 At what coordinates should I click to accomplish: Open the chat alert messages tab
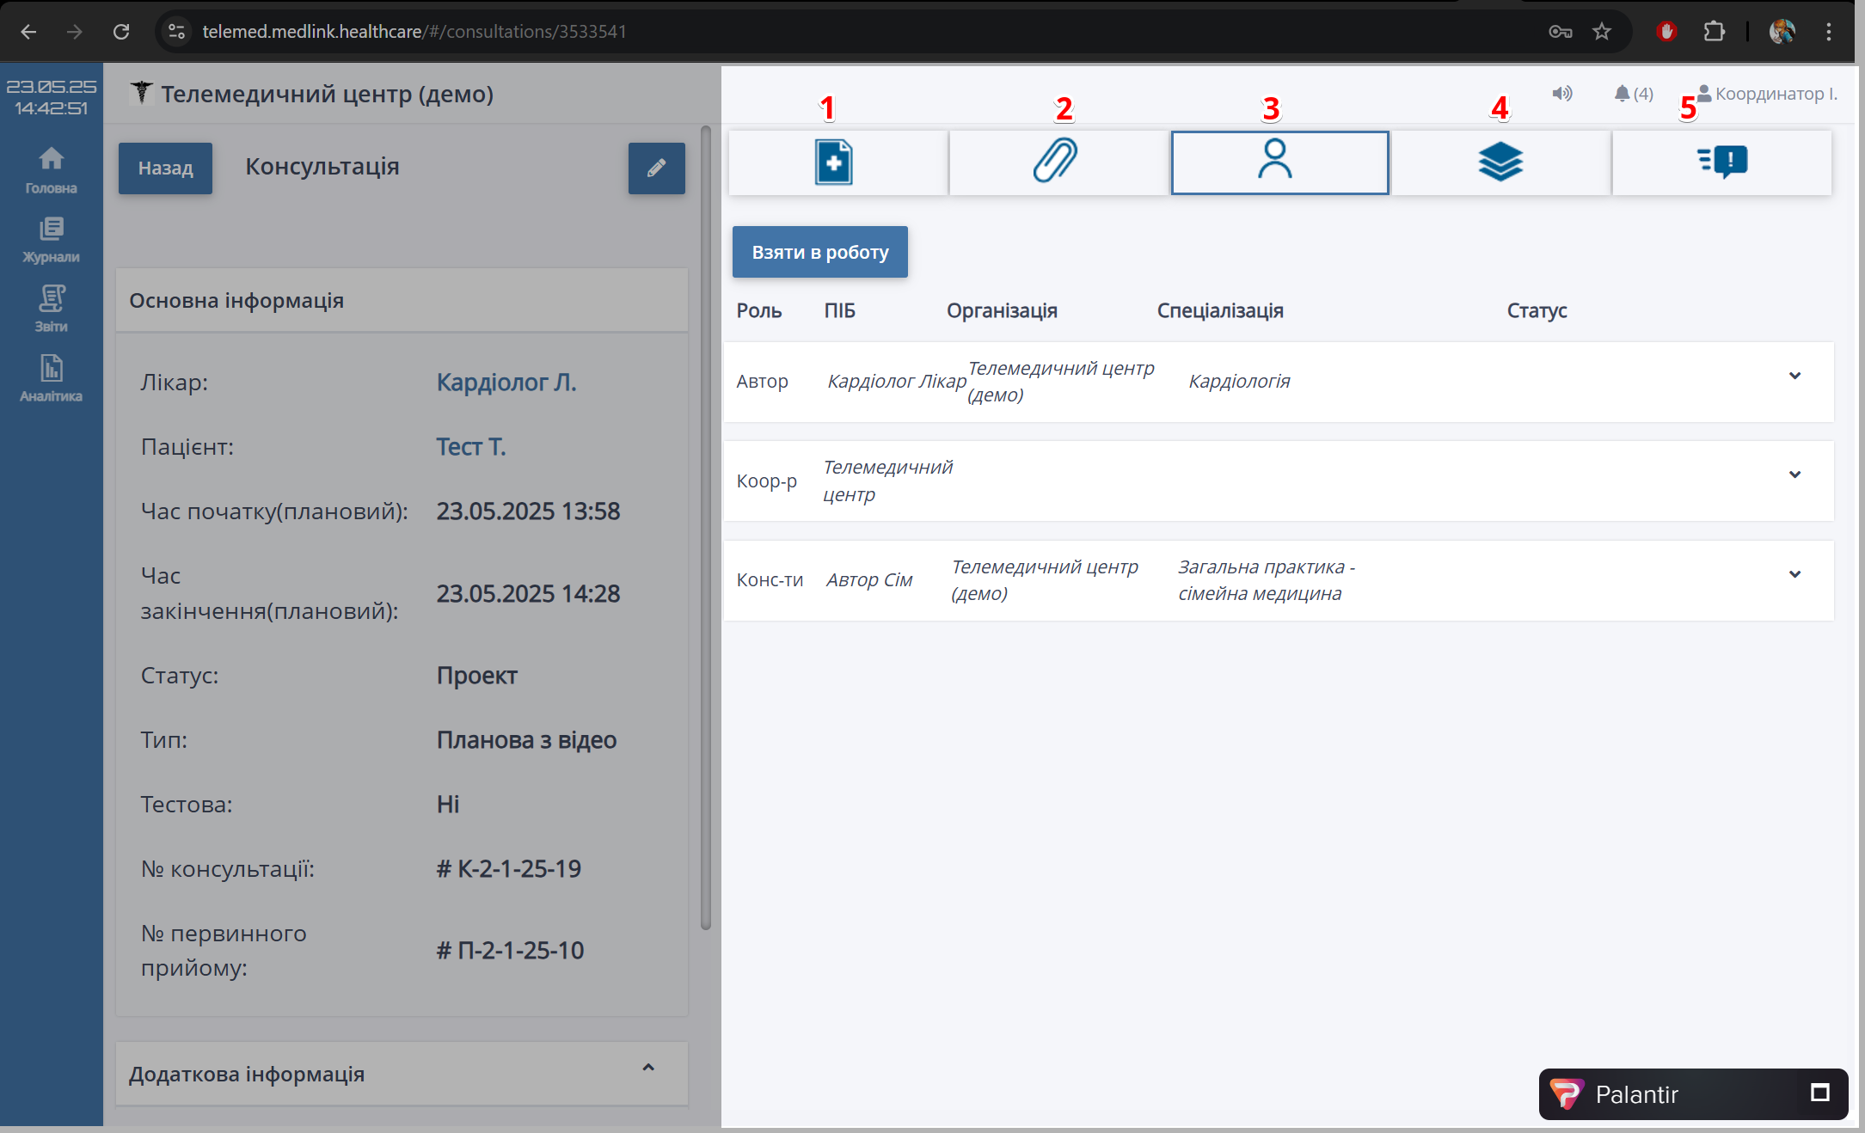pyautogui.click(x=1722, y=161)
